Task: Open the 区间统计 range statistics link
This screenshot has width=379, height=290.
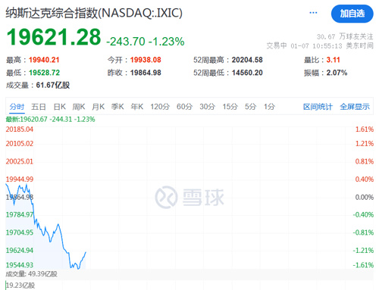Action: pyautogui.click(x=318, y=107)
